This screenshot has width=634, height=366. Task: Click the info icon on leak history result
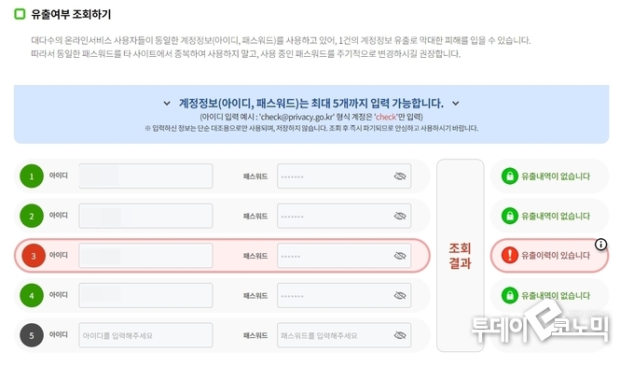click(x=600, y=244)
